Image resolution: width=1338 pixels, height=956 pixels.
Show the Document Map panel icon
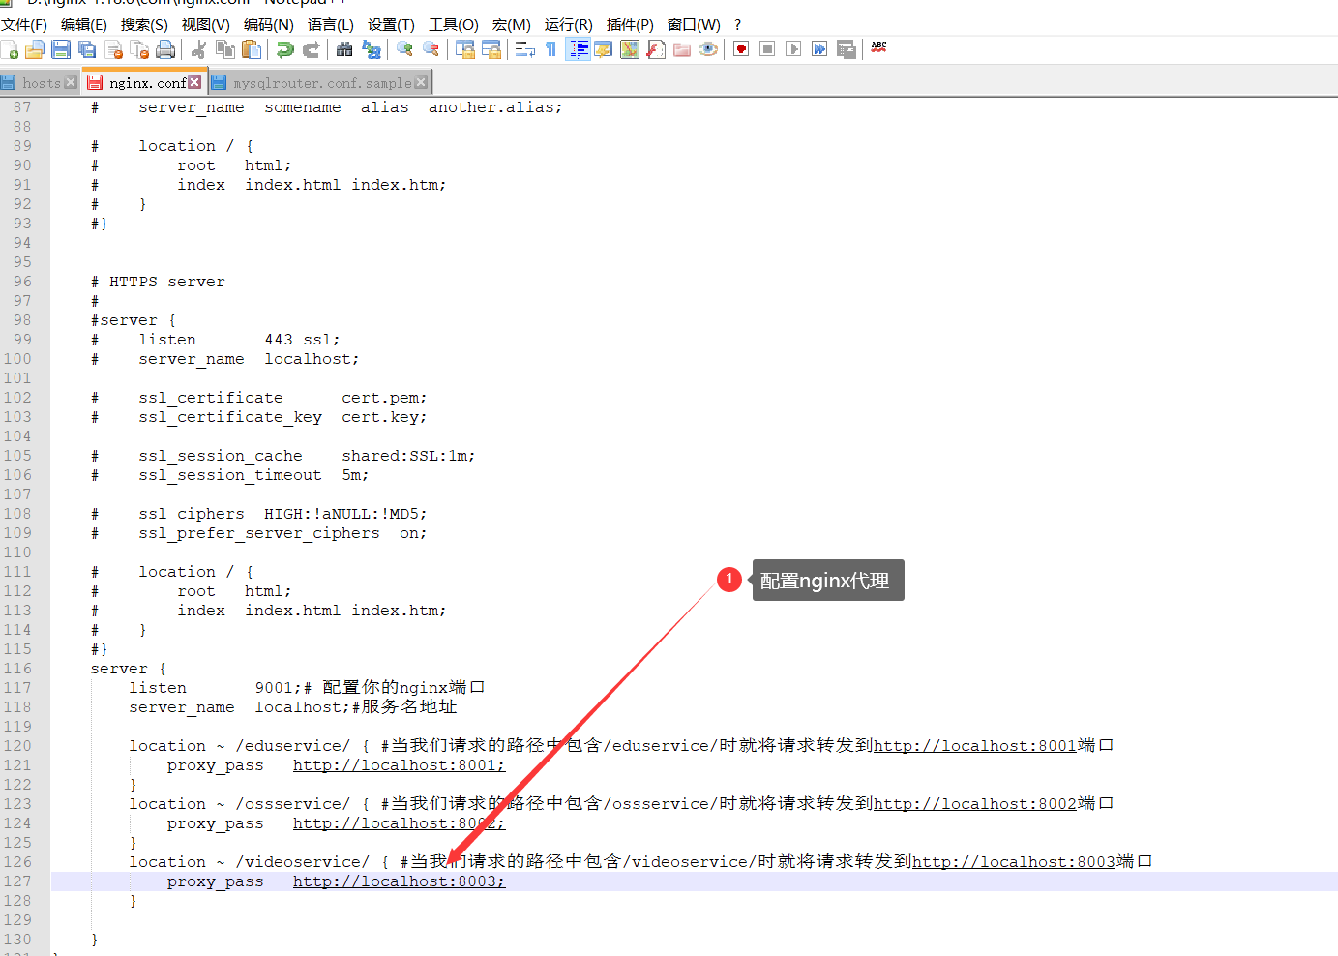click(630, 49)
